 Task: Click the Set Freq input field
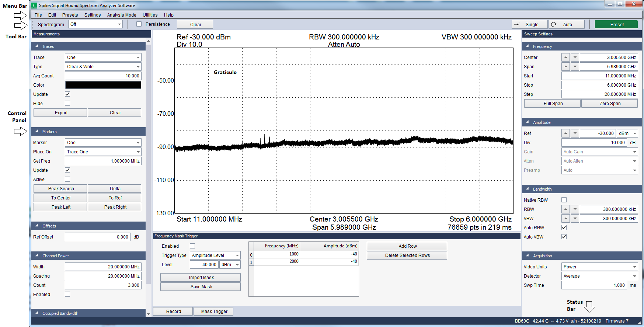[x=103, y=161]
